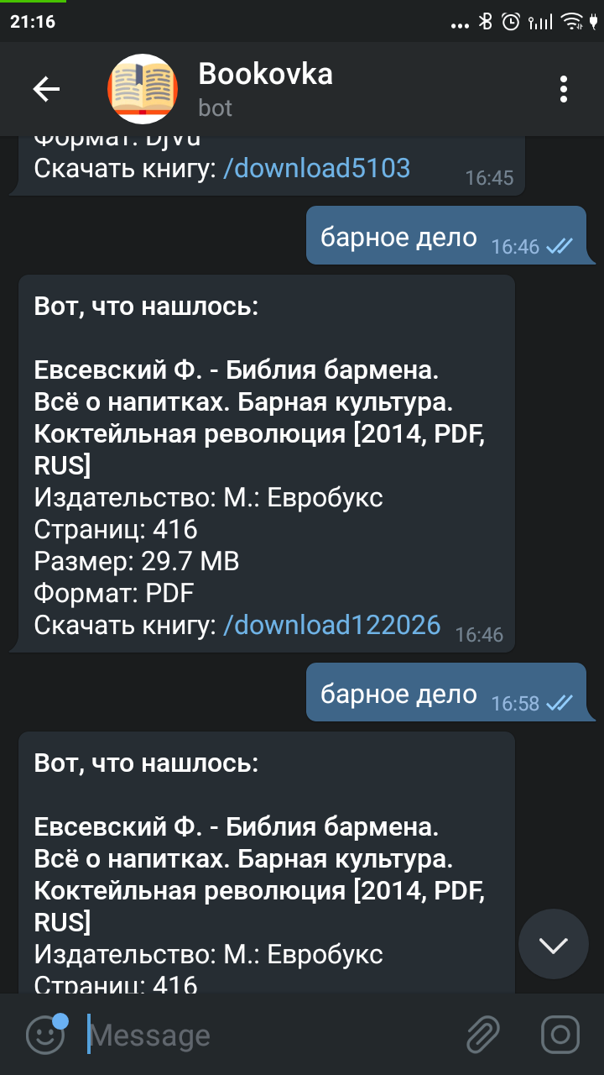Tap the 'bot' subtitle under Bookovka
Screen dimensions: 604x1075
coord(215,108)
